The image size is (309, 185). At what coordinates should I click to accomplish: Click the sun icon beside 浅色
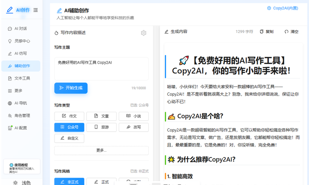pos(15,183)
